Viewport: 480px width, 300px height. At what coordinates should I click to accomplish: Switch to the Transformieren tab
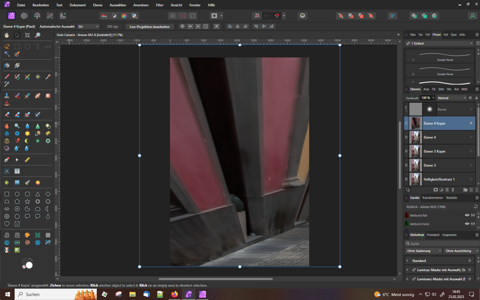(x=432, y=198)
